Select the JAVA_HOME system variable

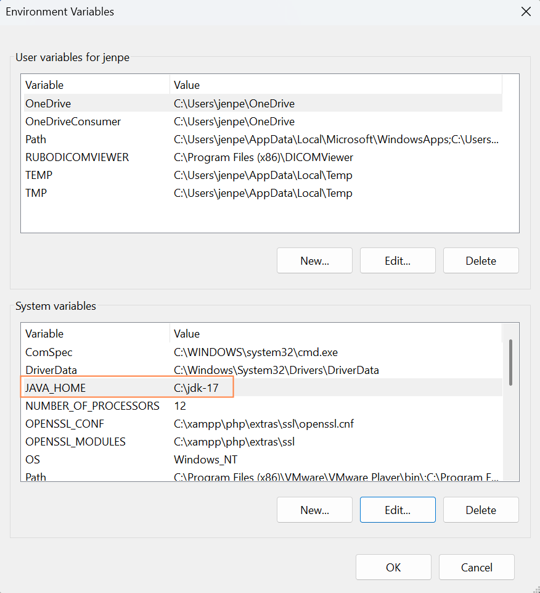pyautogui.click(x=55, y=388)
